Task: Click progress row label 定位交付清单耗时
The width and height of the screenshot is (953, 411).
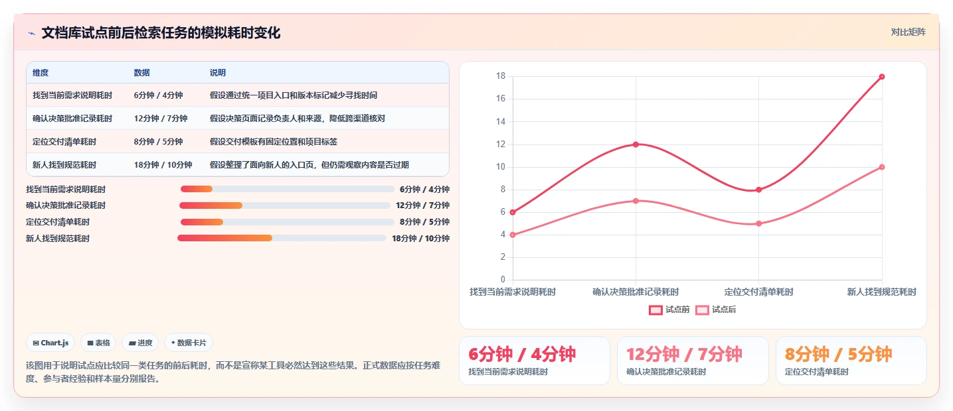Action: (x=58, y=222)
